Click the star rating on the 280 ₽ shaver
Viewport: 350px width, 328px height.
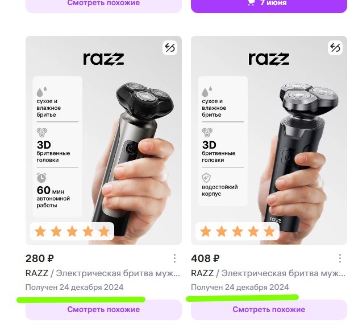72,231
